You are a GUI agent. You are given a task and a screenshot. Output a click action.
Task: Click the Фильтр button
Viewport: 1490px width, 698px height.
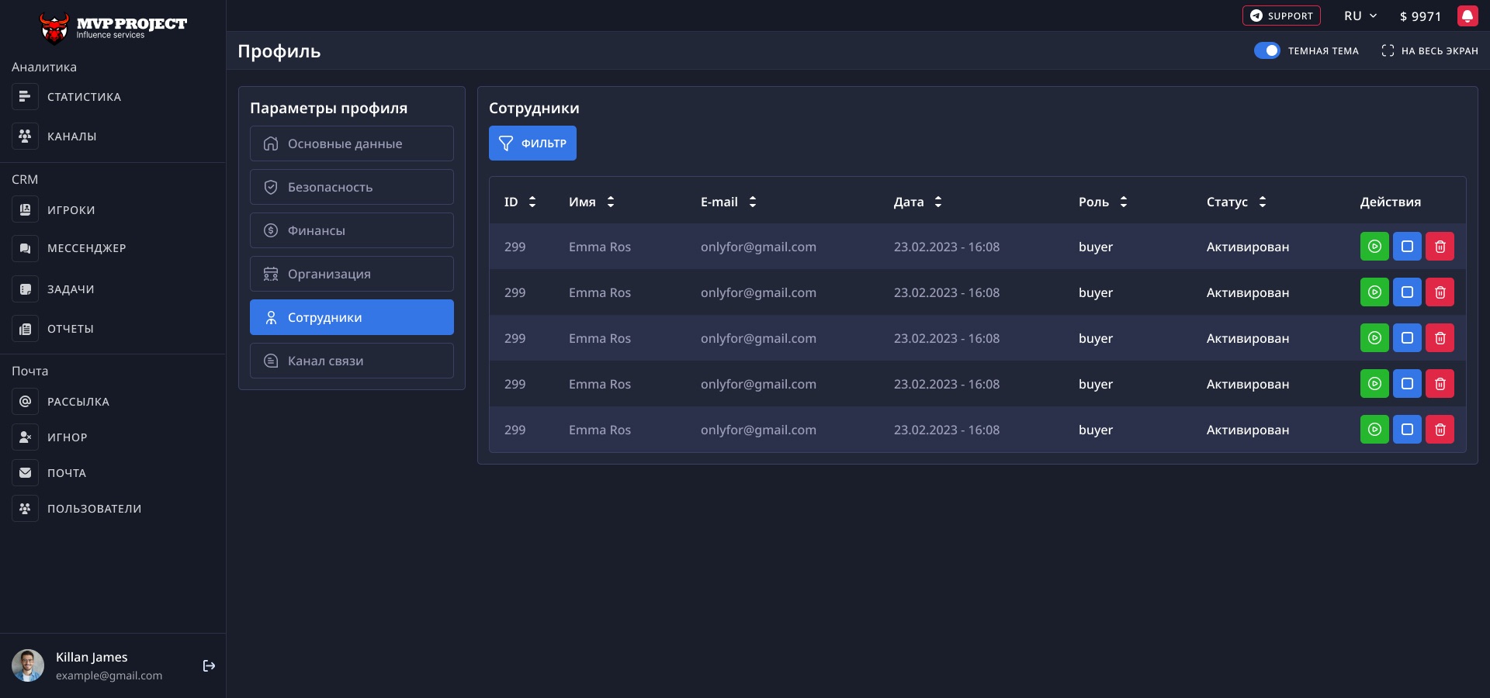[x=532, y=143]
